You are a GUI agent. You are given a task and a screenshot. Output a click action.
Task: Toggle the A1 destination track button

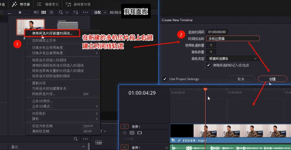125,147
